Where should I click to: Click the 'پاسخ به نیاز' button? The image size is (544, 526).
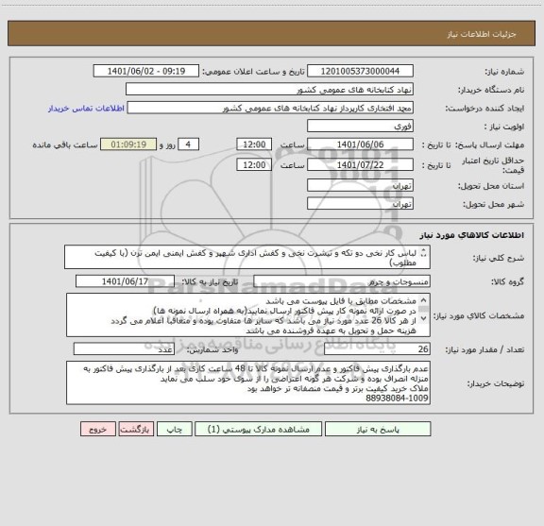point(378,429)
